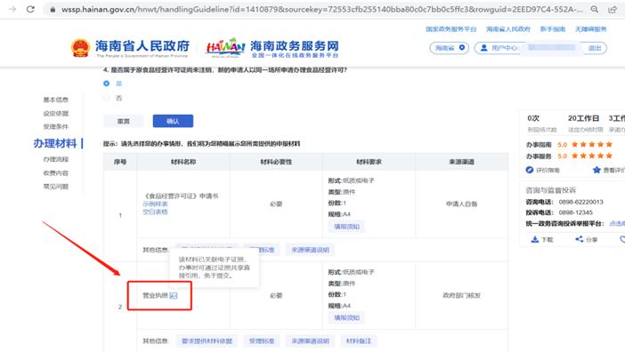The width and height of the screenshot is (625, 352).
Task: Open 无障碍服务 link
Action: pos(590,29)
